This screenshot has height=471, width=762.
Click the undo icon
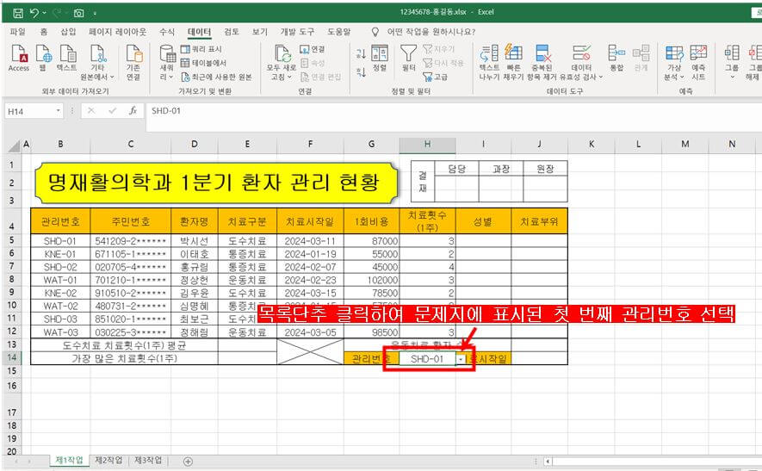tap(34, 13)
